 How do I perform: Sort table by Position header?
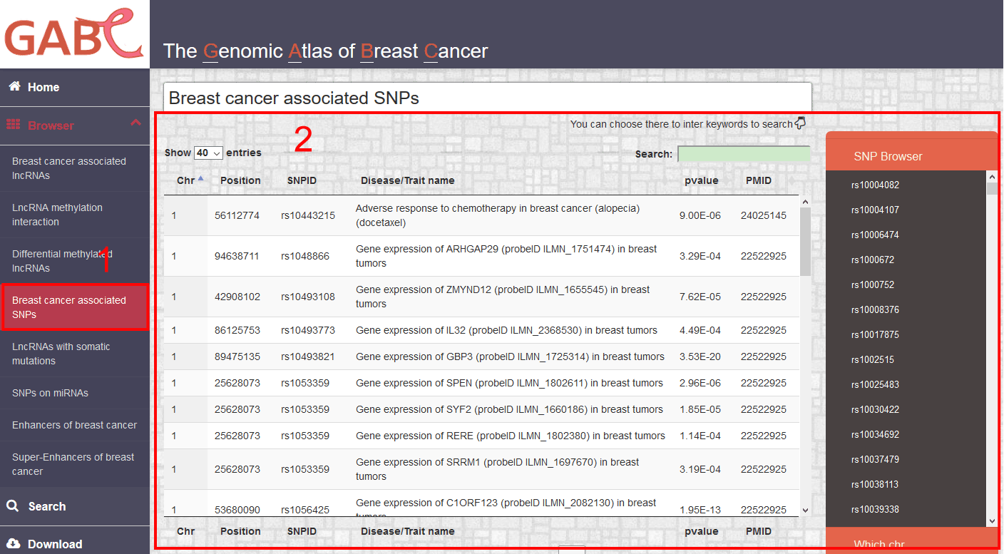tap(240, 180)
